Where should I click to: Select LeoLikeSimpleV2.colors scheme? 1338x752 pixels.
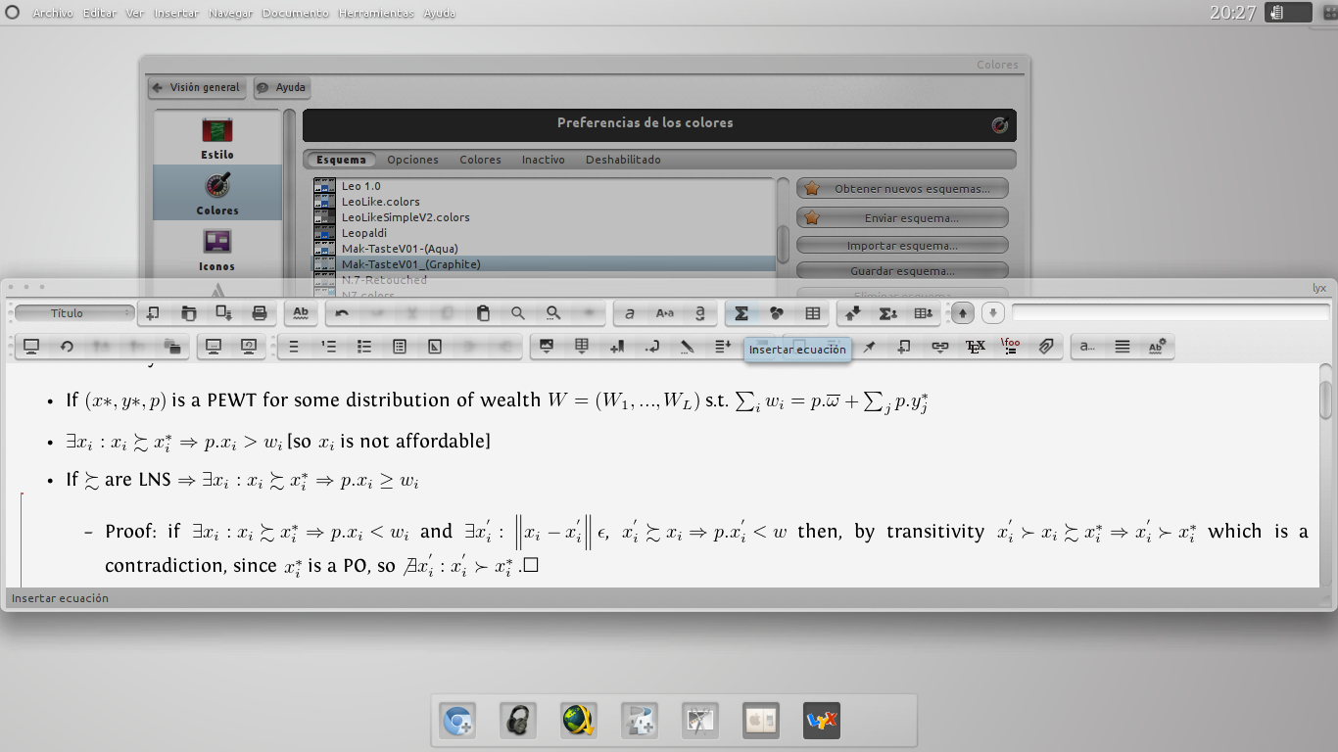click(544, 217)
